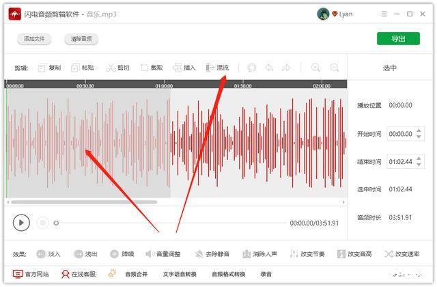The image size is (437, 287).
Task: Open 音量调整 volume adjustment
Action: 163,254
